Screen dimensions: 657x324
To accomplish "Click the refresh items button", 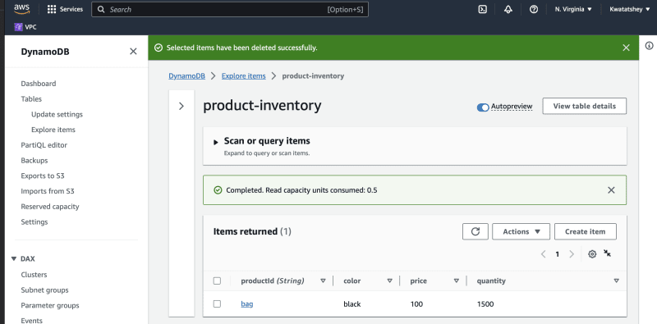I will tap(476, 231).
